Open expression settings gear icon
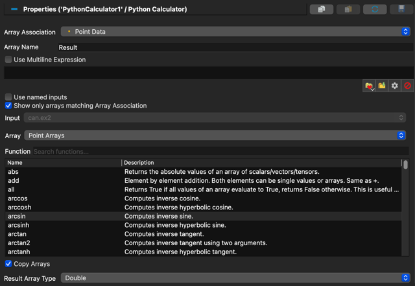415x286 pixels. pos(395,86)
